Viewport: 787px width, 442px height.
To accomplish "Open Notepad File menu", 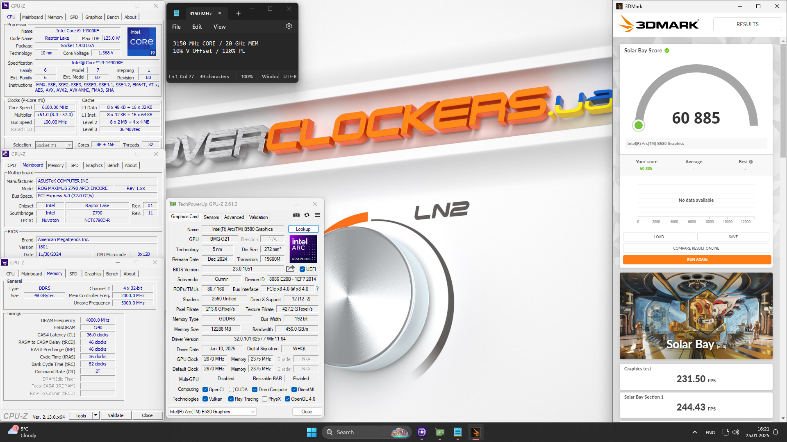I will point(176,27).
